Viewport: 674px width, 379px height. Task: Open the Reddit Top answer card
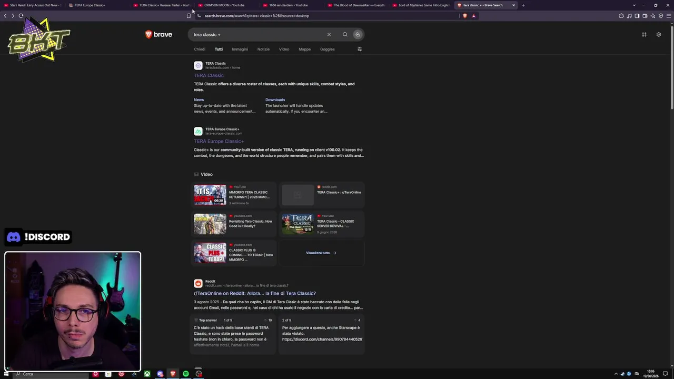[x=233, y=333]
